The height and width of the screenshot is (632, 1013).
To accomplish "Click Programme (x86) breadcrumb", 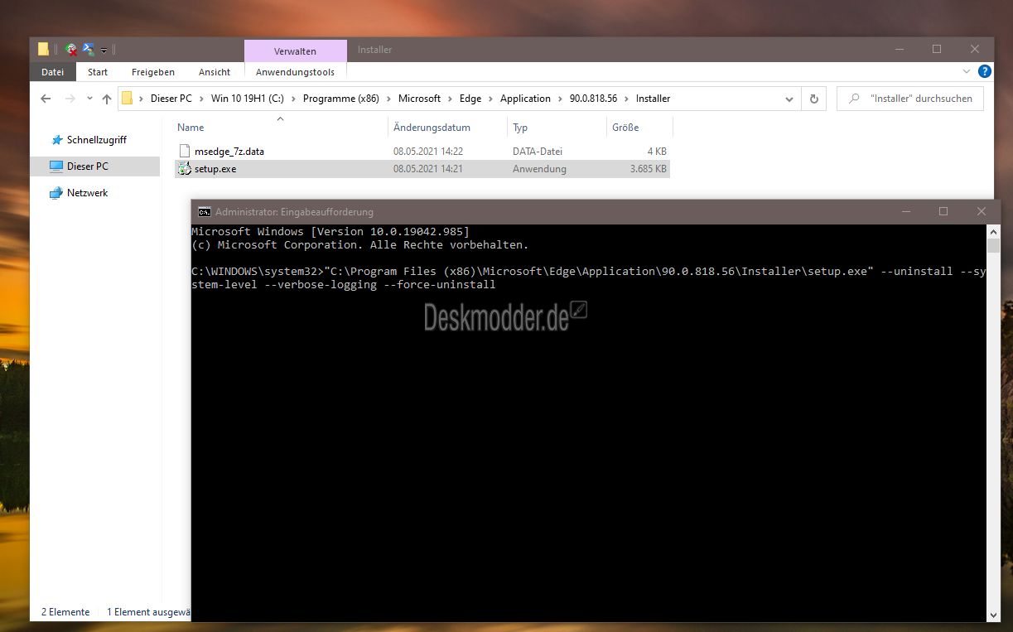I will coord(340,99).
